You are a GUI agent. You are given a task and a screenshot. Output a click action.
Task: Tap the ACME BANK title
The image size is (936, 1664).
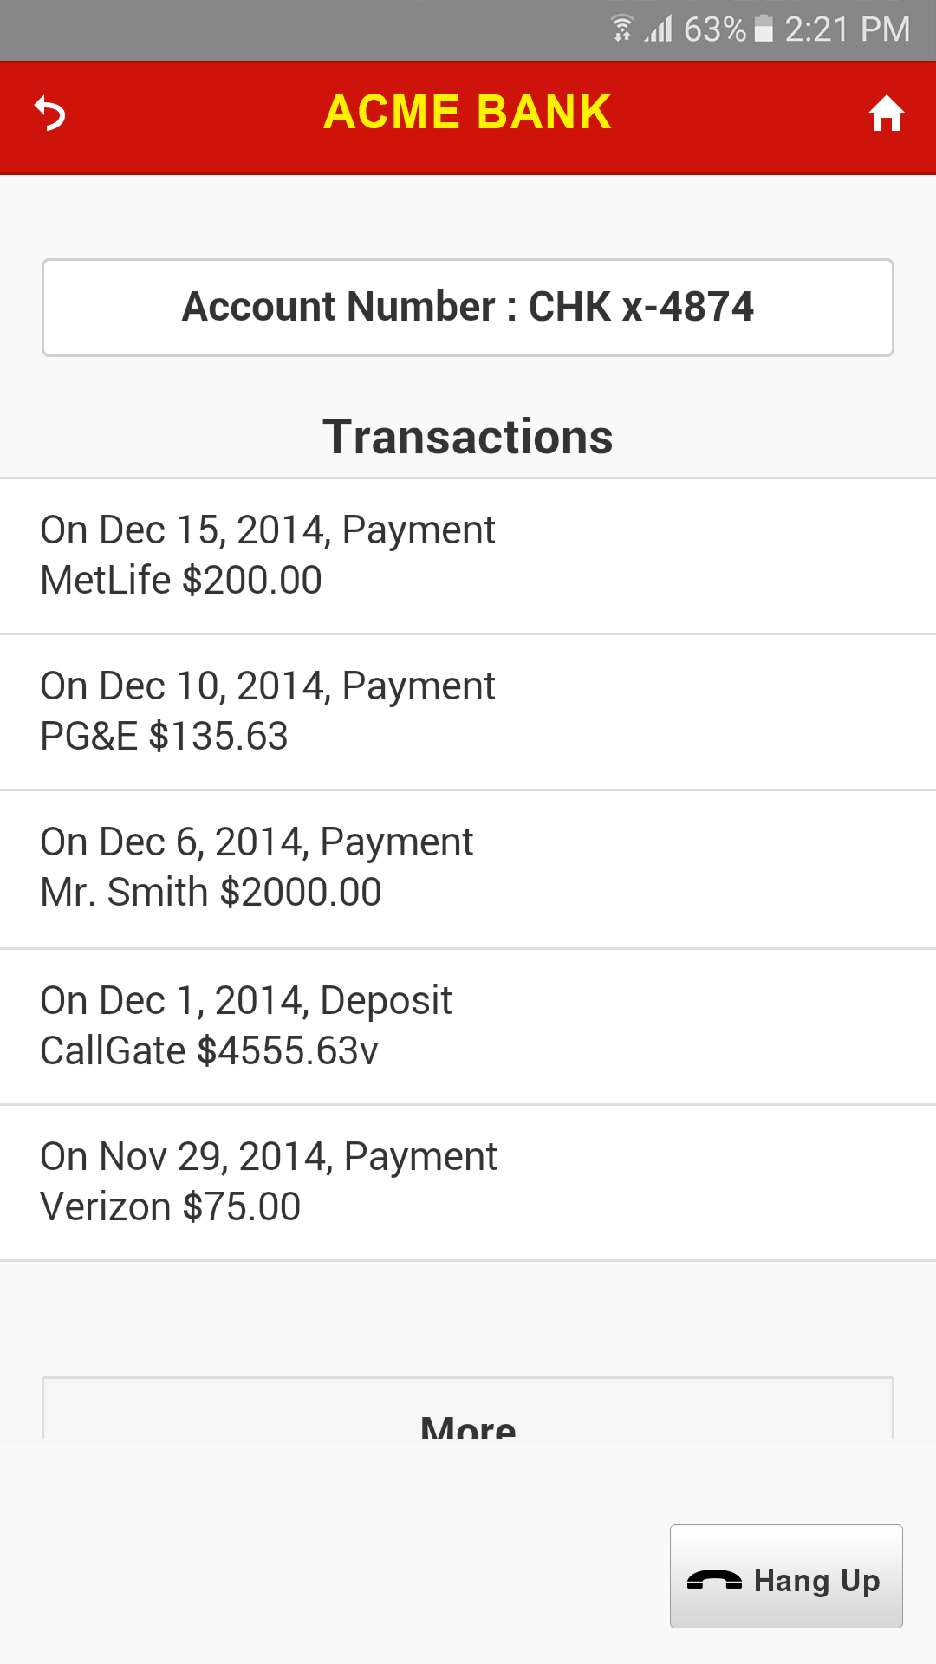(x=468, y=113)
